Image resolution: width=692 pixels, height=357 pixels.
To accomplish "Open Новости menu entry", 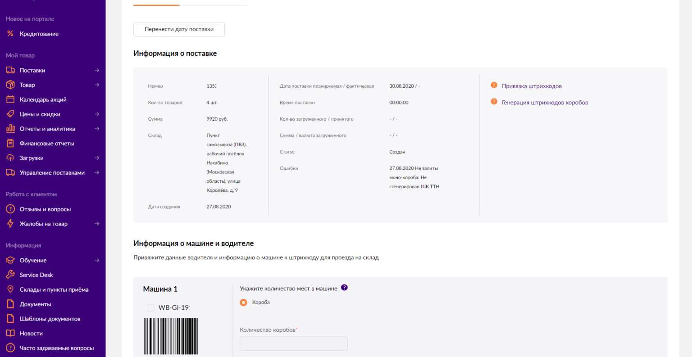I will click(31, 334).
